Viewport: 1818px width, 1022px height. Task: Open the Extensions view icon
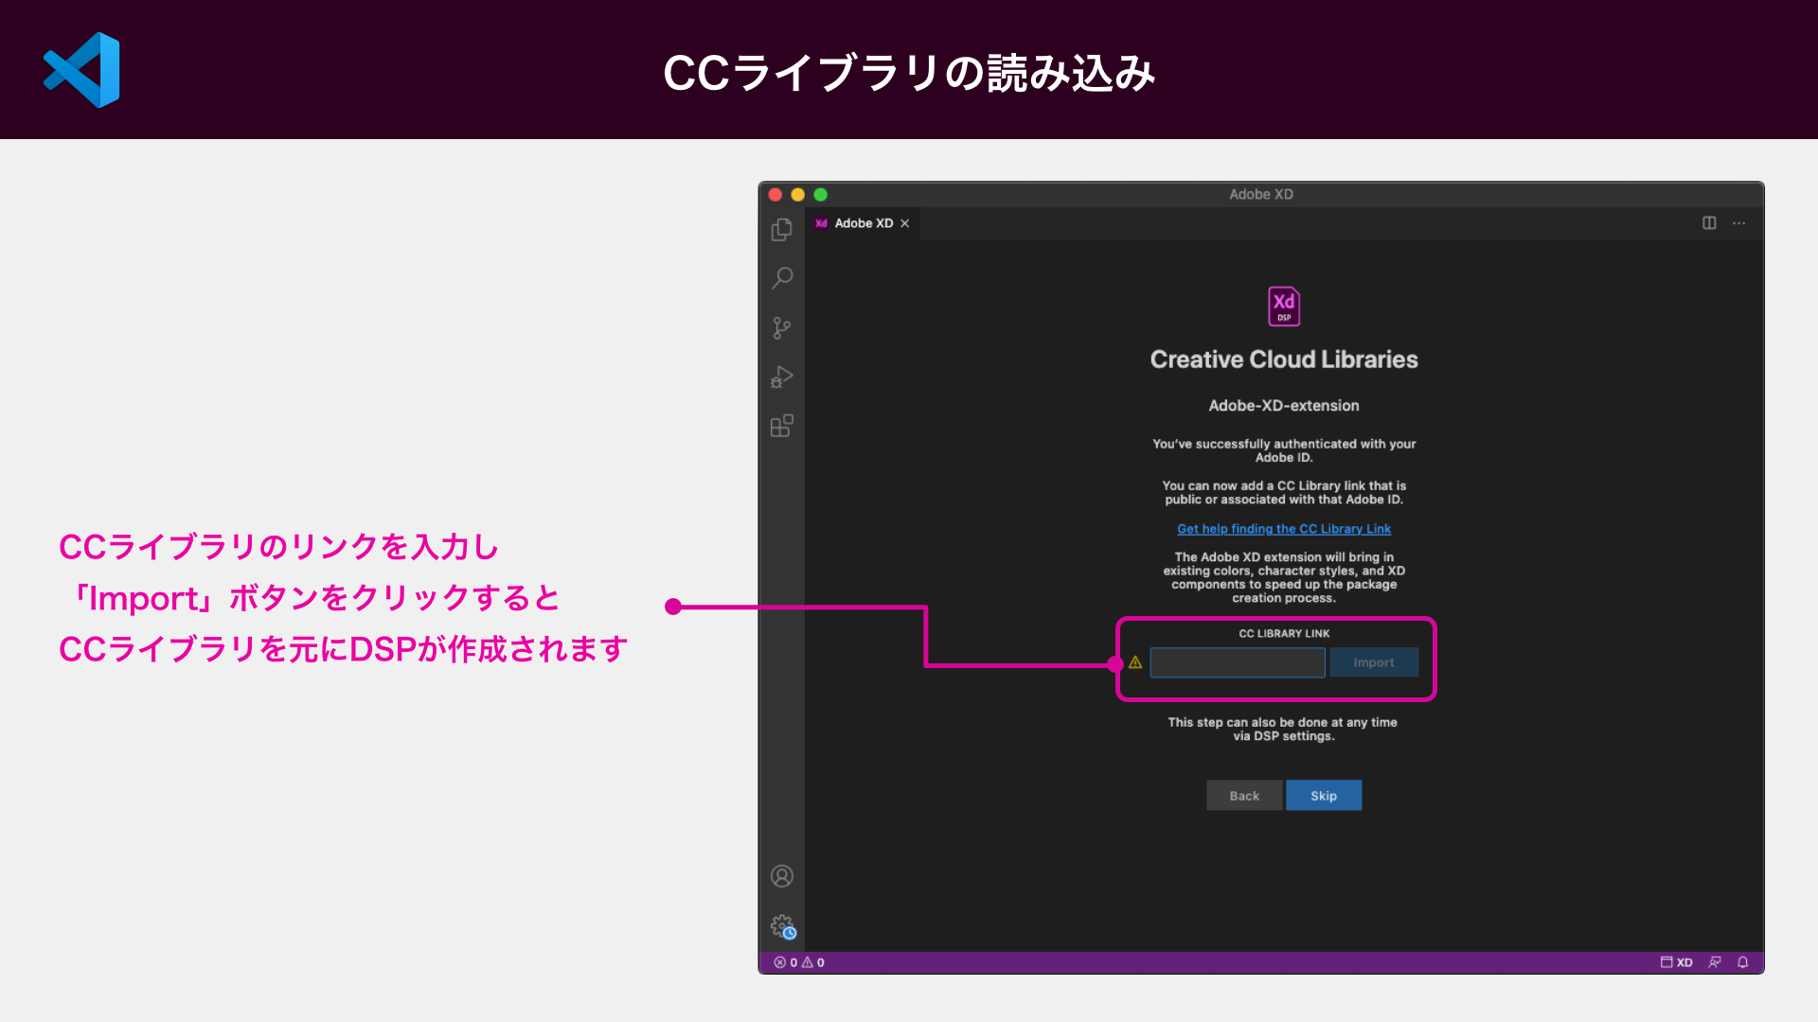tap(782, 426)
